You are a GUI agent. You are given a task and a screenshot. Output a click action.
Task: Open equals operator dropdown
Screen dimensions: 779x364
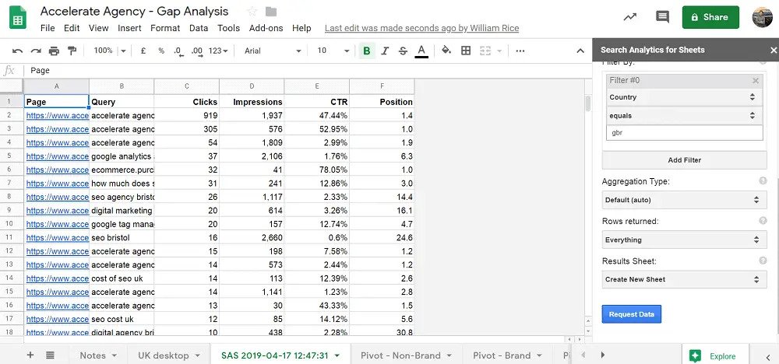[x=684, y=116]
